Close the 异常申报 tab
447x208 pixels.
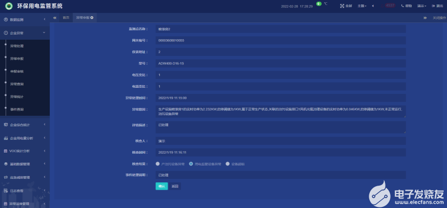pos(92,18)
